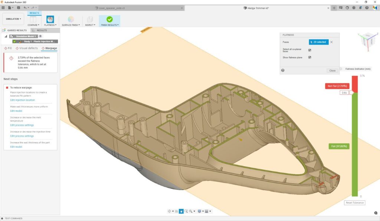Open the Flatness tool in the toolbar
The height and width of the screenshot is (221, 380).
click(50, 20)
